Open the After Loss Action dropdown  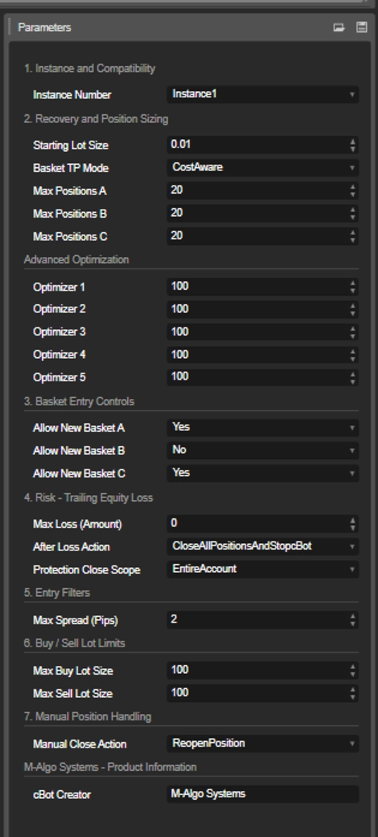(x=263, y=546)
